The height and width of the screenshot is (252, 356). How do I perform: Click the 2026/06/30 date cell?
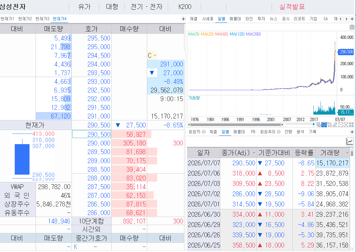click(204, 214)
